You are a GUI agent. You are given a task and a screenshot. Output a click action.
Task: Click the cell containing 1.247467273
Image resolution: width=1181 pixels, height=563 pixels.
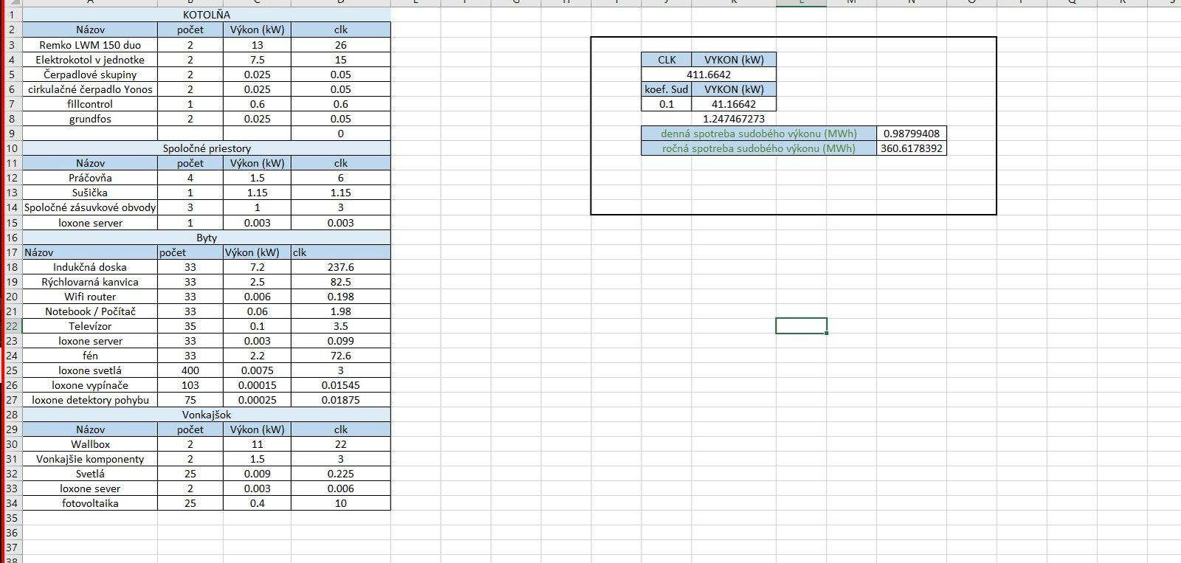734,119
